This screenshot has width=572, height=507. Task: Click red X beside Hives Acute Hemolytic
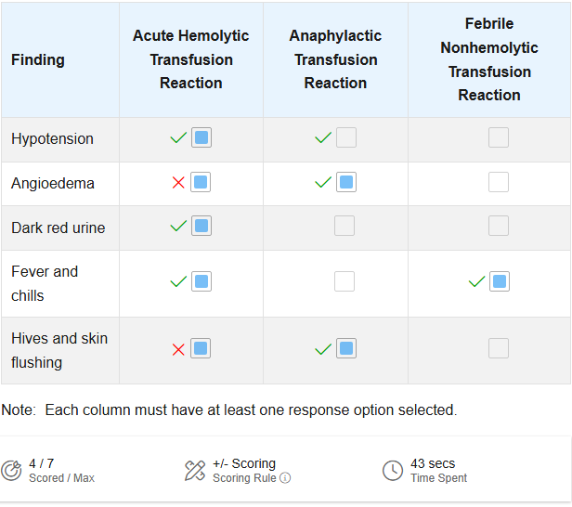click(178, 349)
